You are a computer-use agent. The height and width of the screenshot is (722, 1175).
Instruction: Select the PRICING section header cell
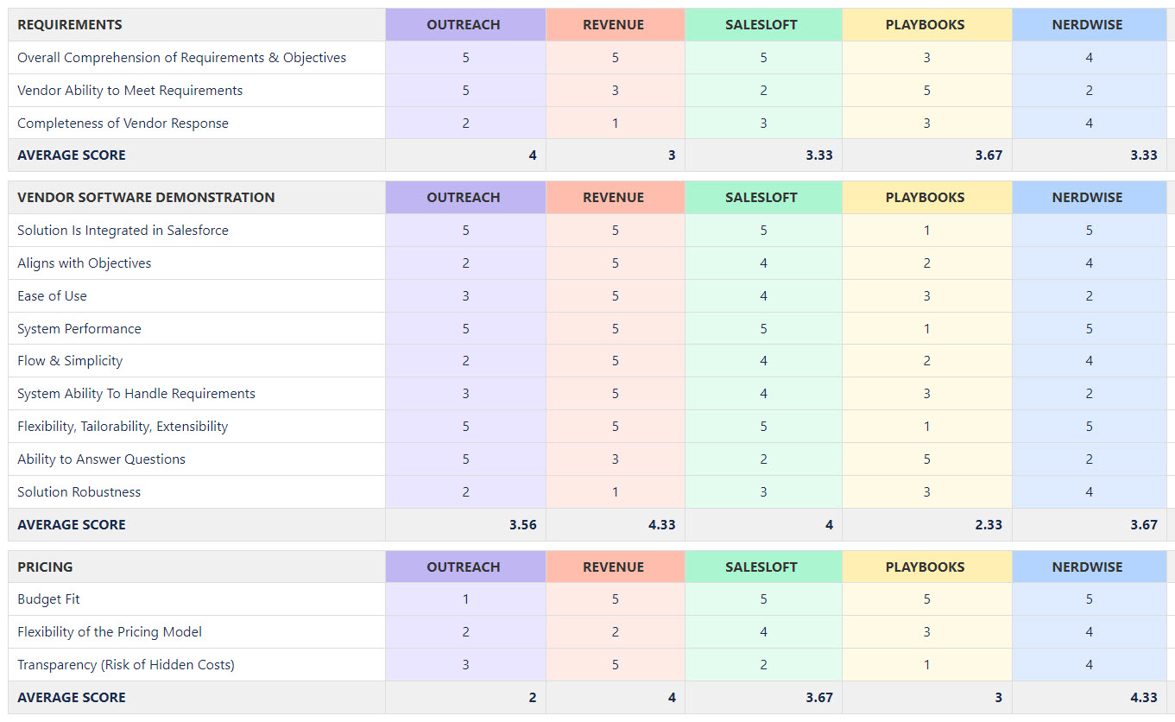coord(197,567)
